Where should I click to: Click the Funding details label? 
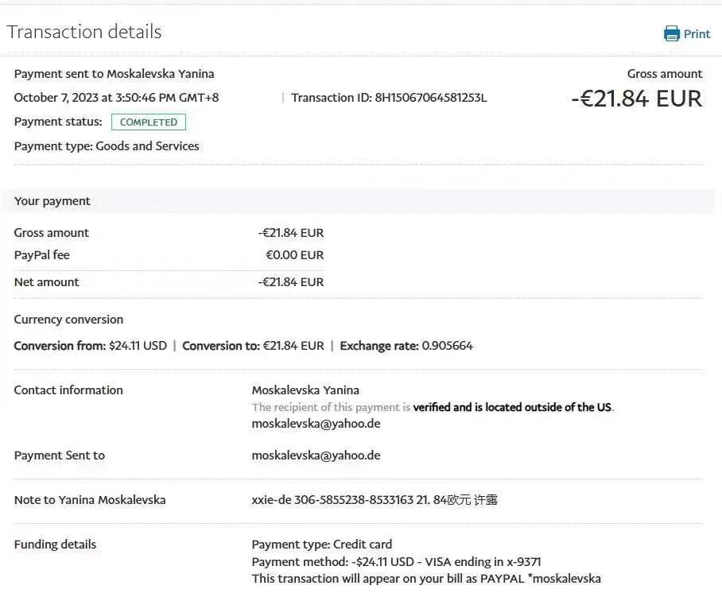click(55, 545)
